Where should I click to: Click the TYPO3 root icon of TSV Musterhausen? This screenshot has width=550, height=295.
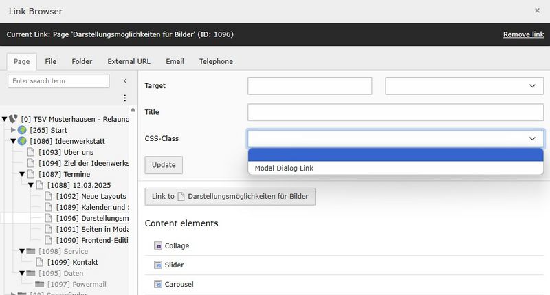14,119
